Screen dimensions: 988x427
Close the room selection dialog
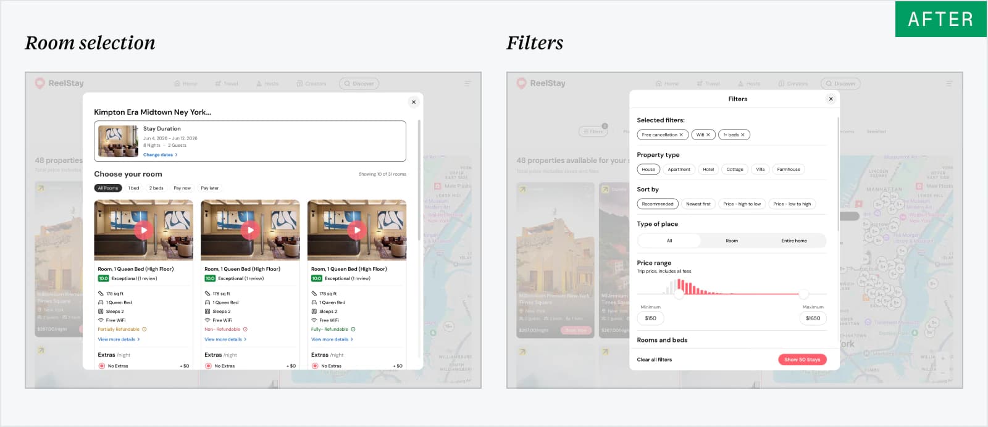414,102
